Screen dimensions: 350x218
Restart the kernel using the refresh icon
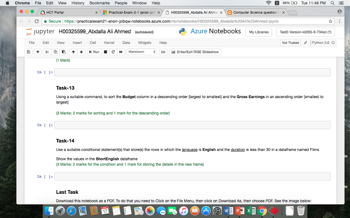click(113, 52)
